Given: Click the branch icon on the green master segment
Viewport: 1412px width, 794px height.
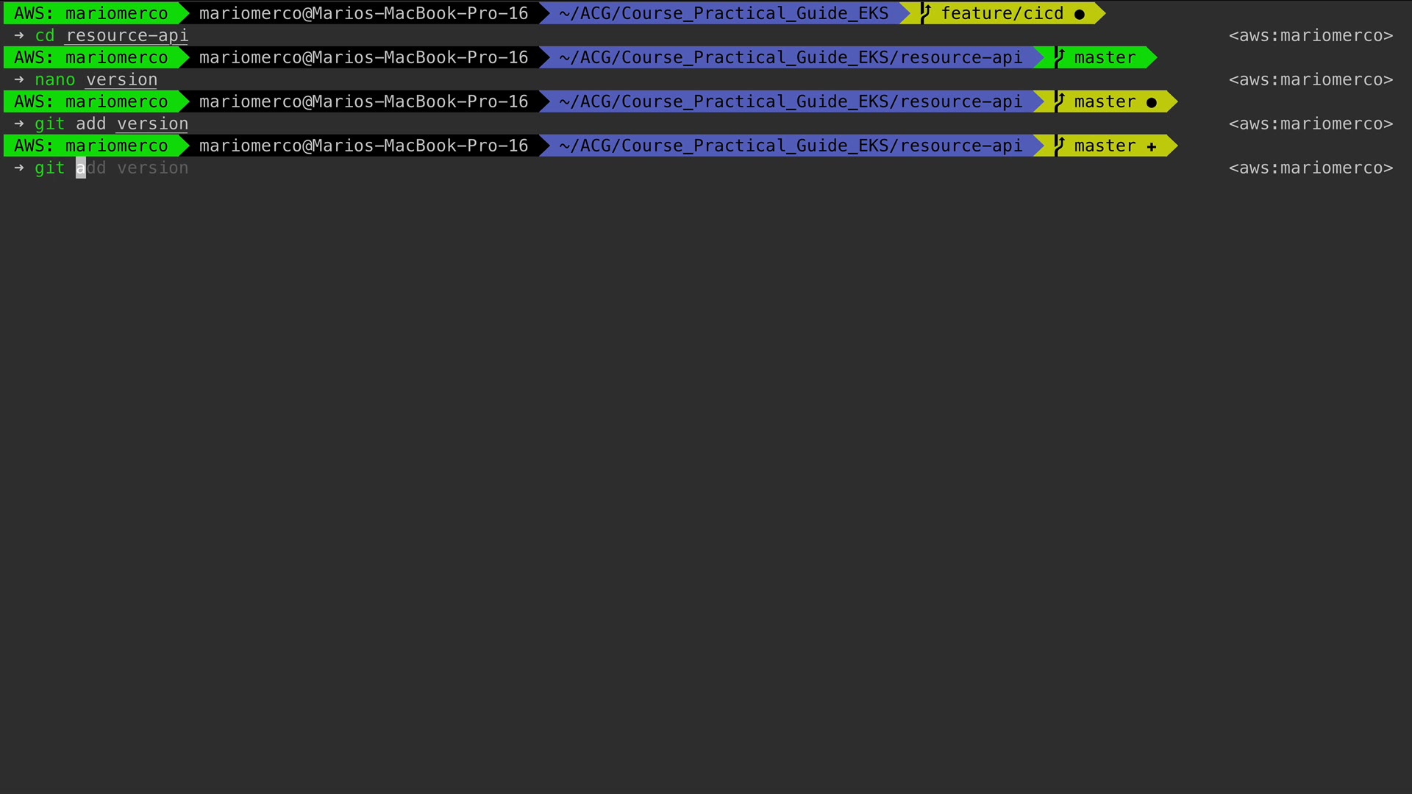Looking at the screenshot, I should [x=1060, y=57].
